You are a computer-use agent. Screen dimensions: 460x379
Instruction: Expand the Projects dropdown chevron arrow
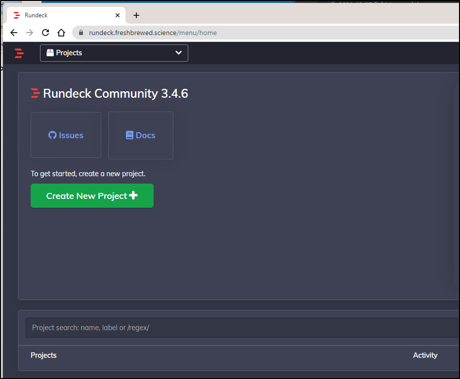tap(178, 53)
